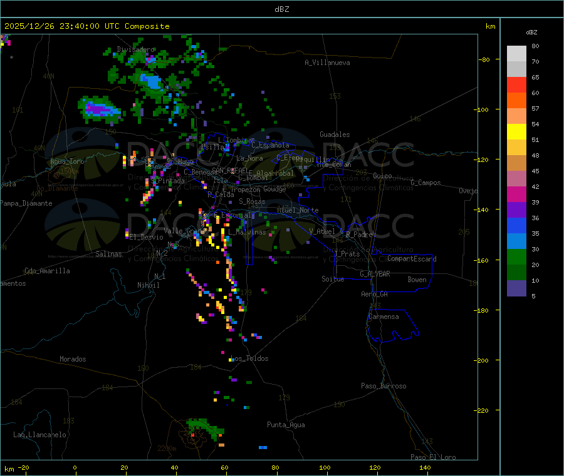The image size is (564, 476).
Task: Select the slate 5 dBZ legend swatch
Action: pos(516,288)
